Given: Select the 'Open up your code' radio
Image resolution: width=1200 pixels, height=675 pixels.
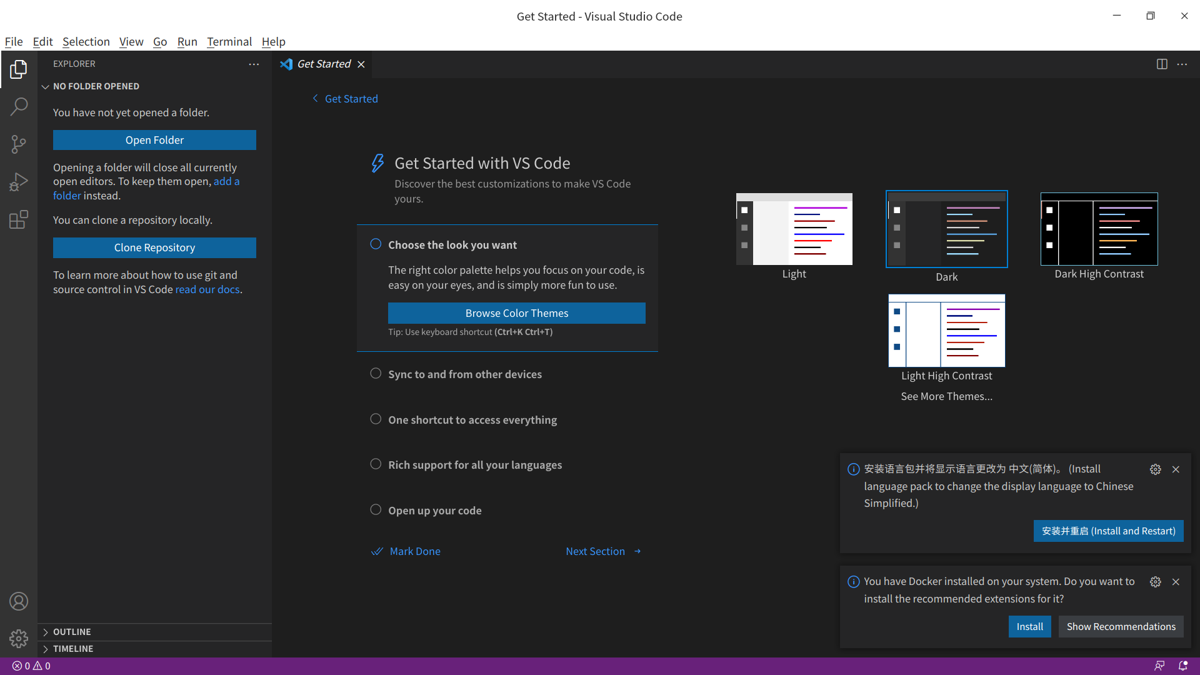Looking at the screenshot, I should [x=376, y=510].
